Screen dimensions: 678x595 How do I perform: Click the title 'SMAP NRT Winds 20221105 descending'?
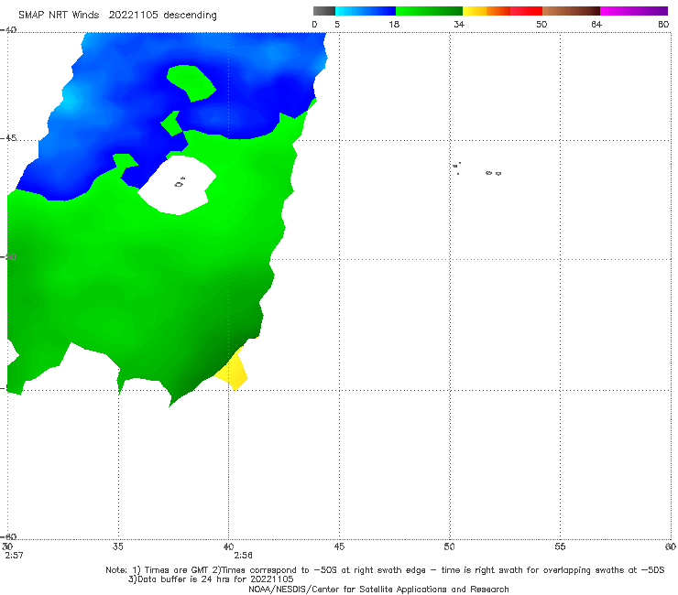117,16
